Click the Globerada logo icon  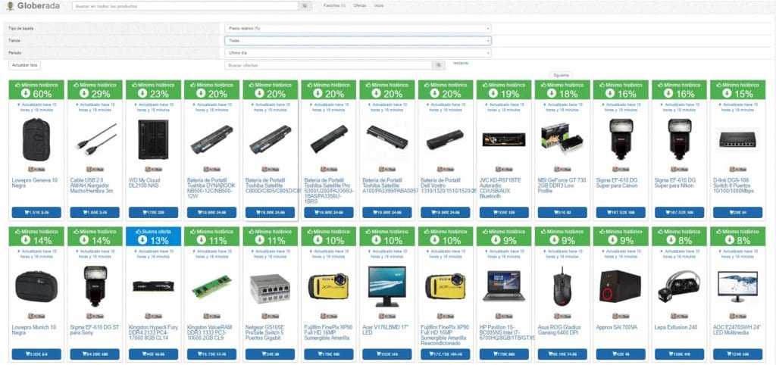point(9,5)
